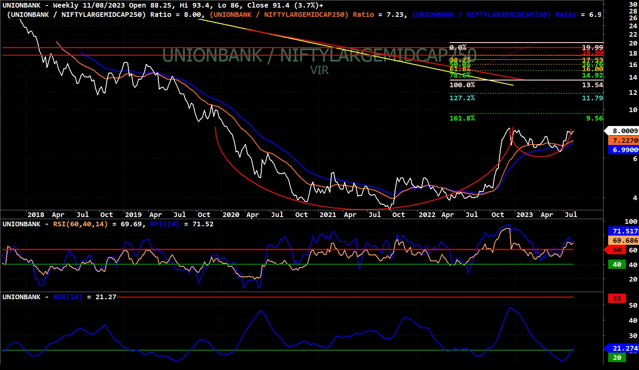Screen dimensions: 639x370
Task: Click the 100.0% Fibonacci level label
Action: tap(462, 85)
